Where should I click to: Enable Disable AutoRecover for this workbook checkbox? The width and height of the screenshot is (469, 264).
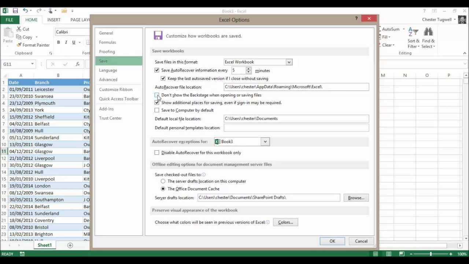pyautogui.click(x=157, y=153)
